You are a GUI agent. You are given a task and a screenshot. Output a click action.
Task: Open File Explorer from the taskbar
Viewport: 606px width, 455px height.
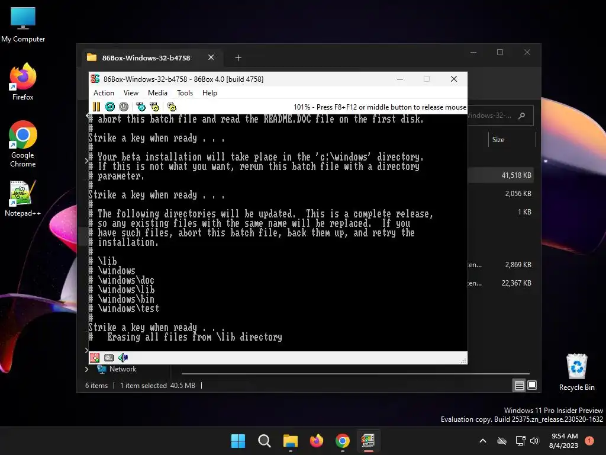point(290,441)
